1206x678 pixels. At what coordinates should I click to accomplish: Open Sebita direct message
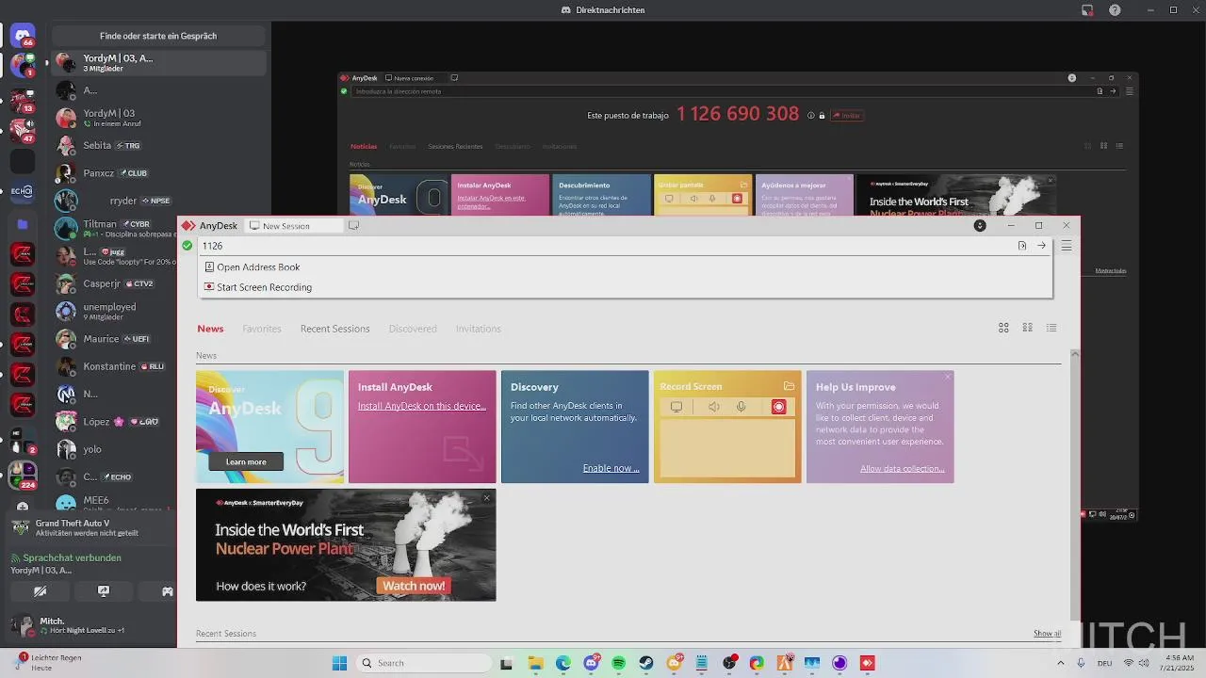point(158,146)
